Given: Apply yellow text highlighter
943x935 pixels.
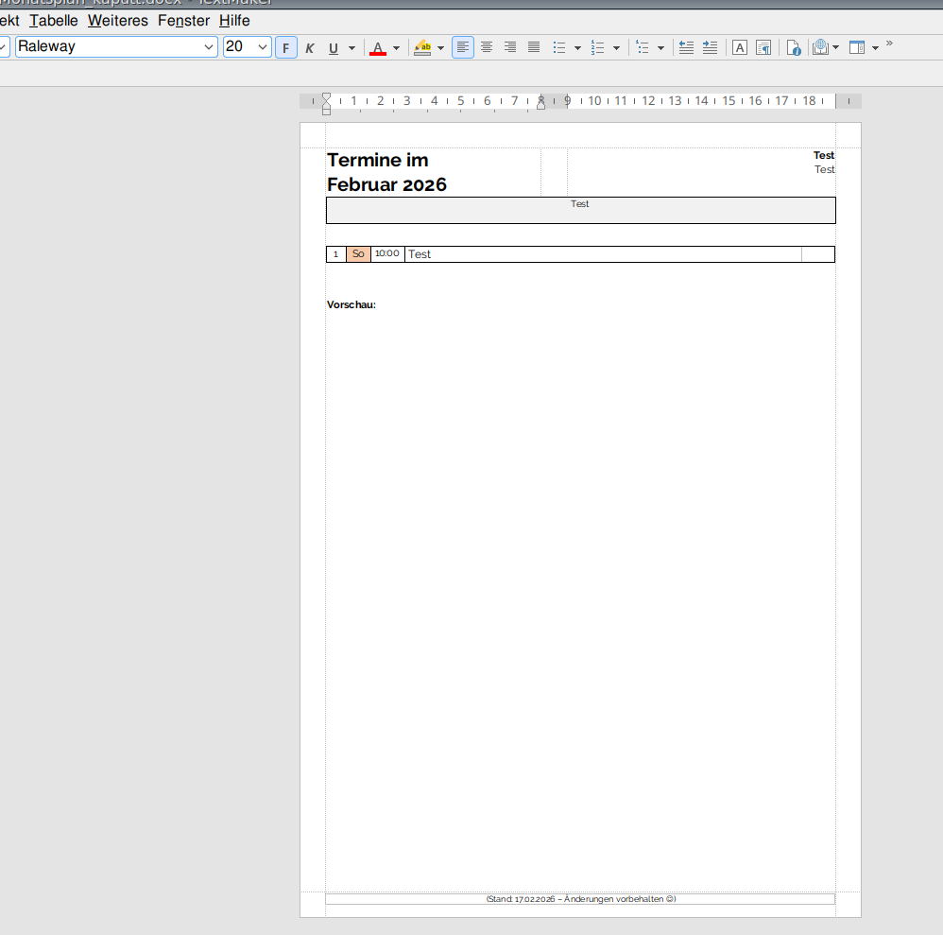Looking at the screenshot, I should point(422,48).
